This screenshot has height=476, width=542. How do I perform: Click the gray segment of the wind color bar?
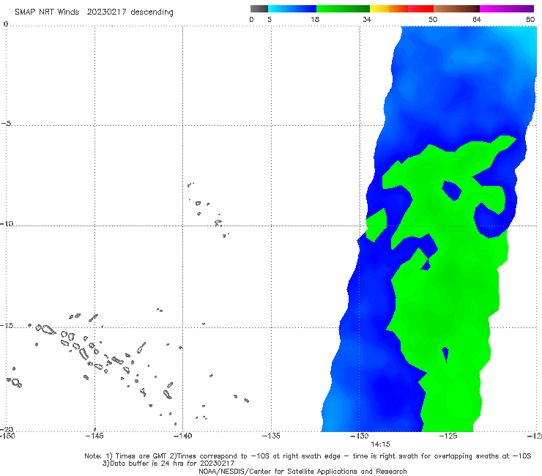[259, 9]
